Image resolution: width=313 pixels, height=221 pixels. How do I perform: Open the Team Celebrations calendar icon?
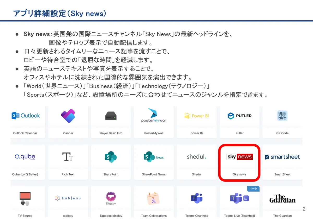154,198
